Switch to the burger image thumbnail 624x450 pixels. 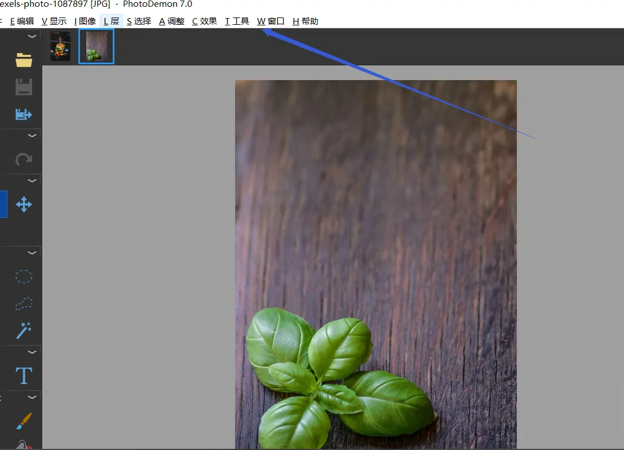pos(60,46)
